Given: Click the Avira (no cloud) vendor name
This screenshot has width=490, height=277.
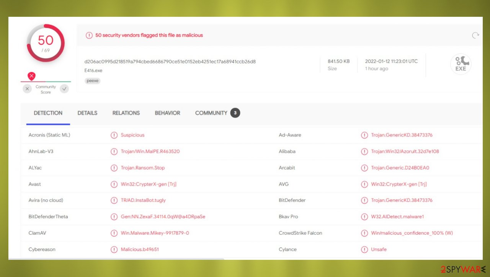Looking at the screenshot, I should (46, 201).
